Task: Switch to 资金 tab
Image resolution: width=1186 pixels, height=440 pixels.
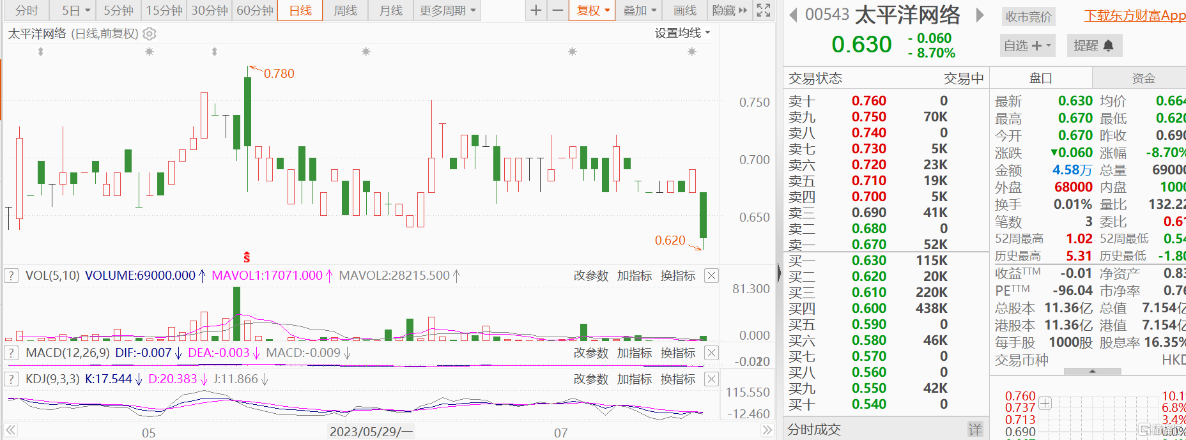Action: click(1143, 78)
